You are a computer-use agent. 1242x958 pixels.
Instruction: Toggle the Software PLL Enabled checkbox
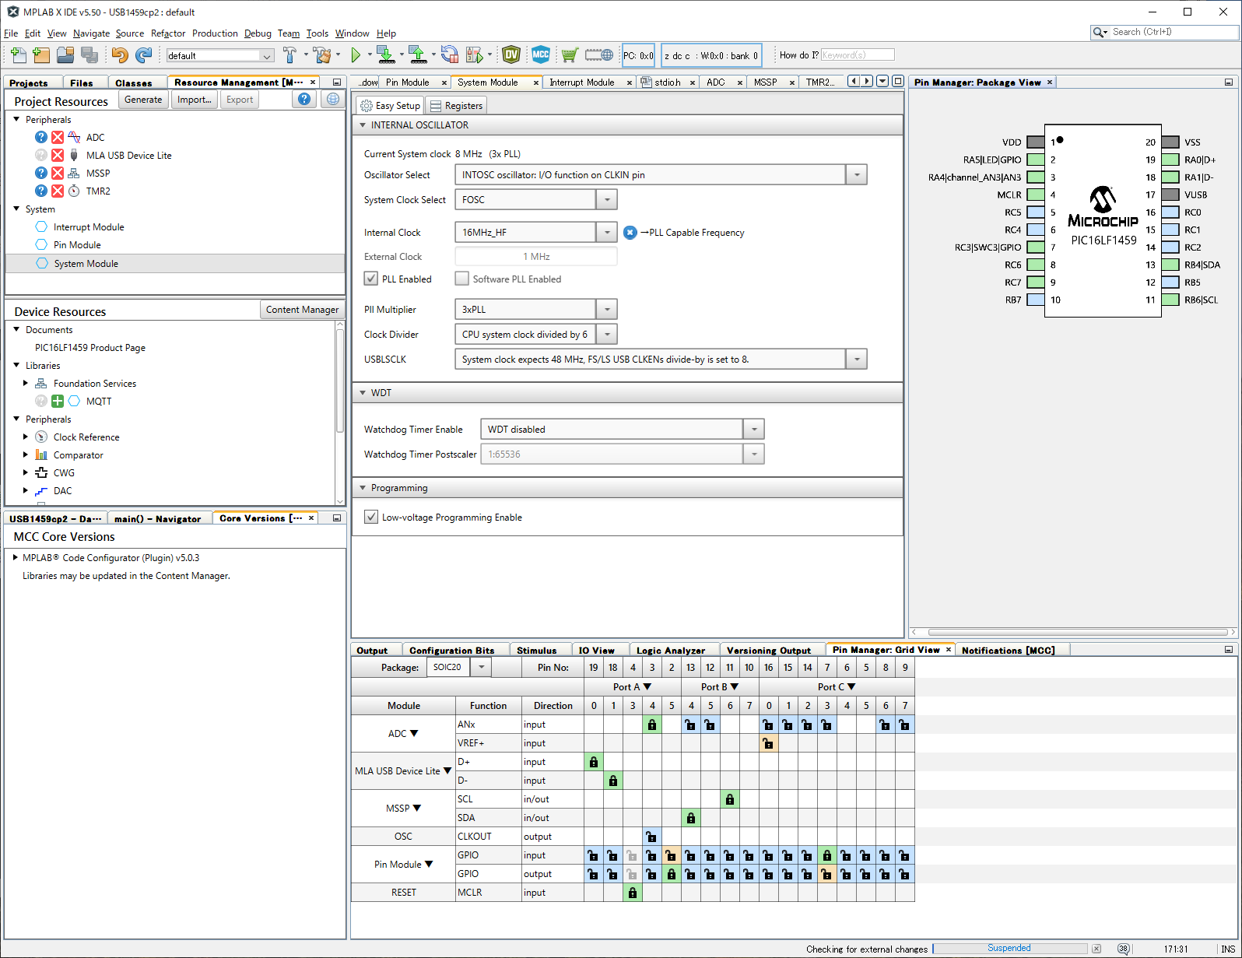click(462, 279)
